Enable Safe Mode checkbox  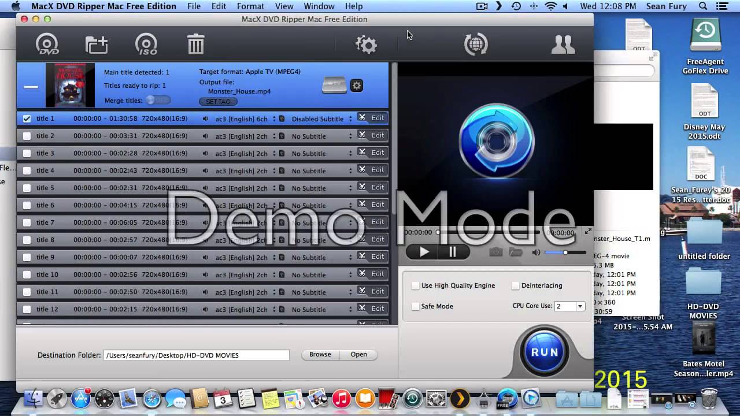click(x=415, y=306)
